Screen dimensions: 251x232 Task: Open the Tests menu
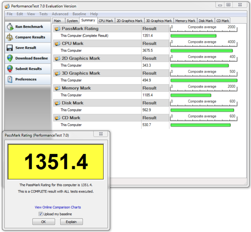[x=43, y=14]
